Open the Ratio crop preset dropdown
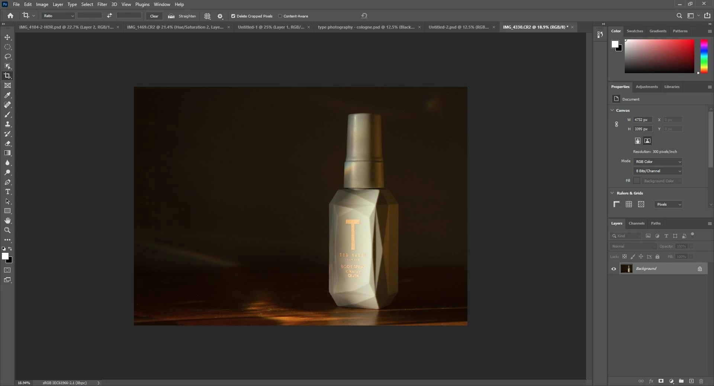714x386 pixels. (58, 16)
